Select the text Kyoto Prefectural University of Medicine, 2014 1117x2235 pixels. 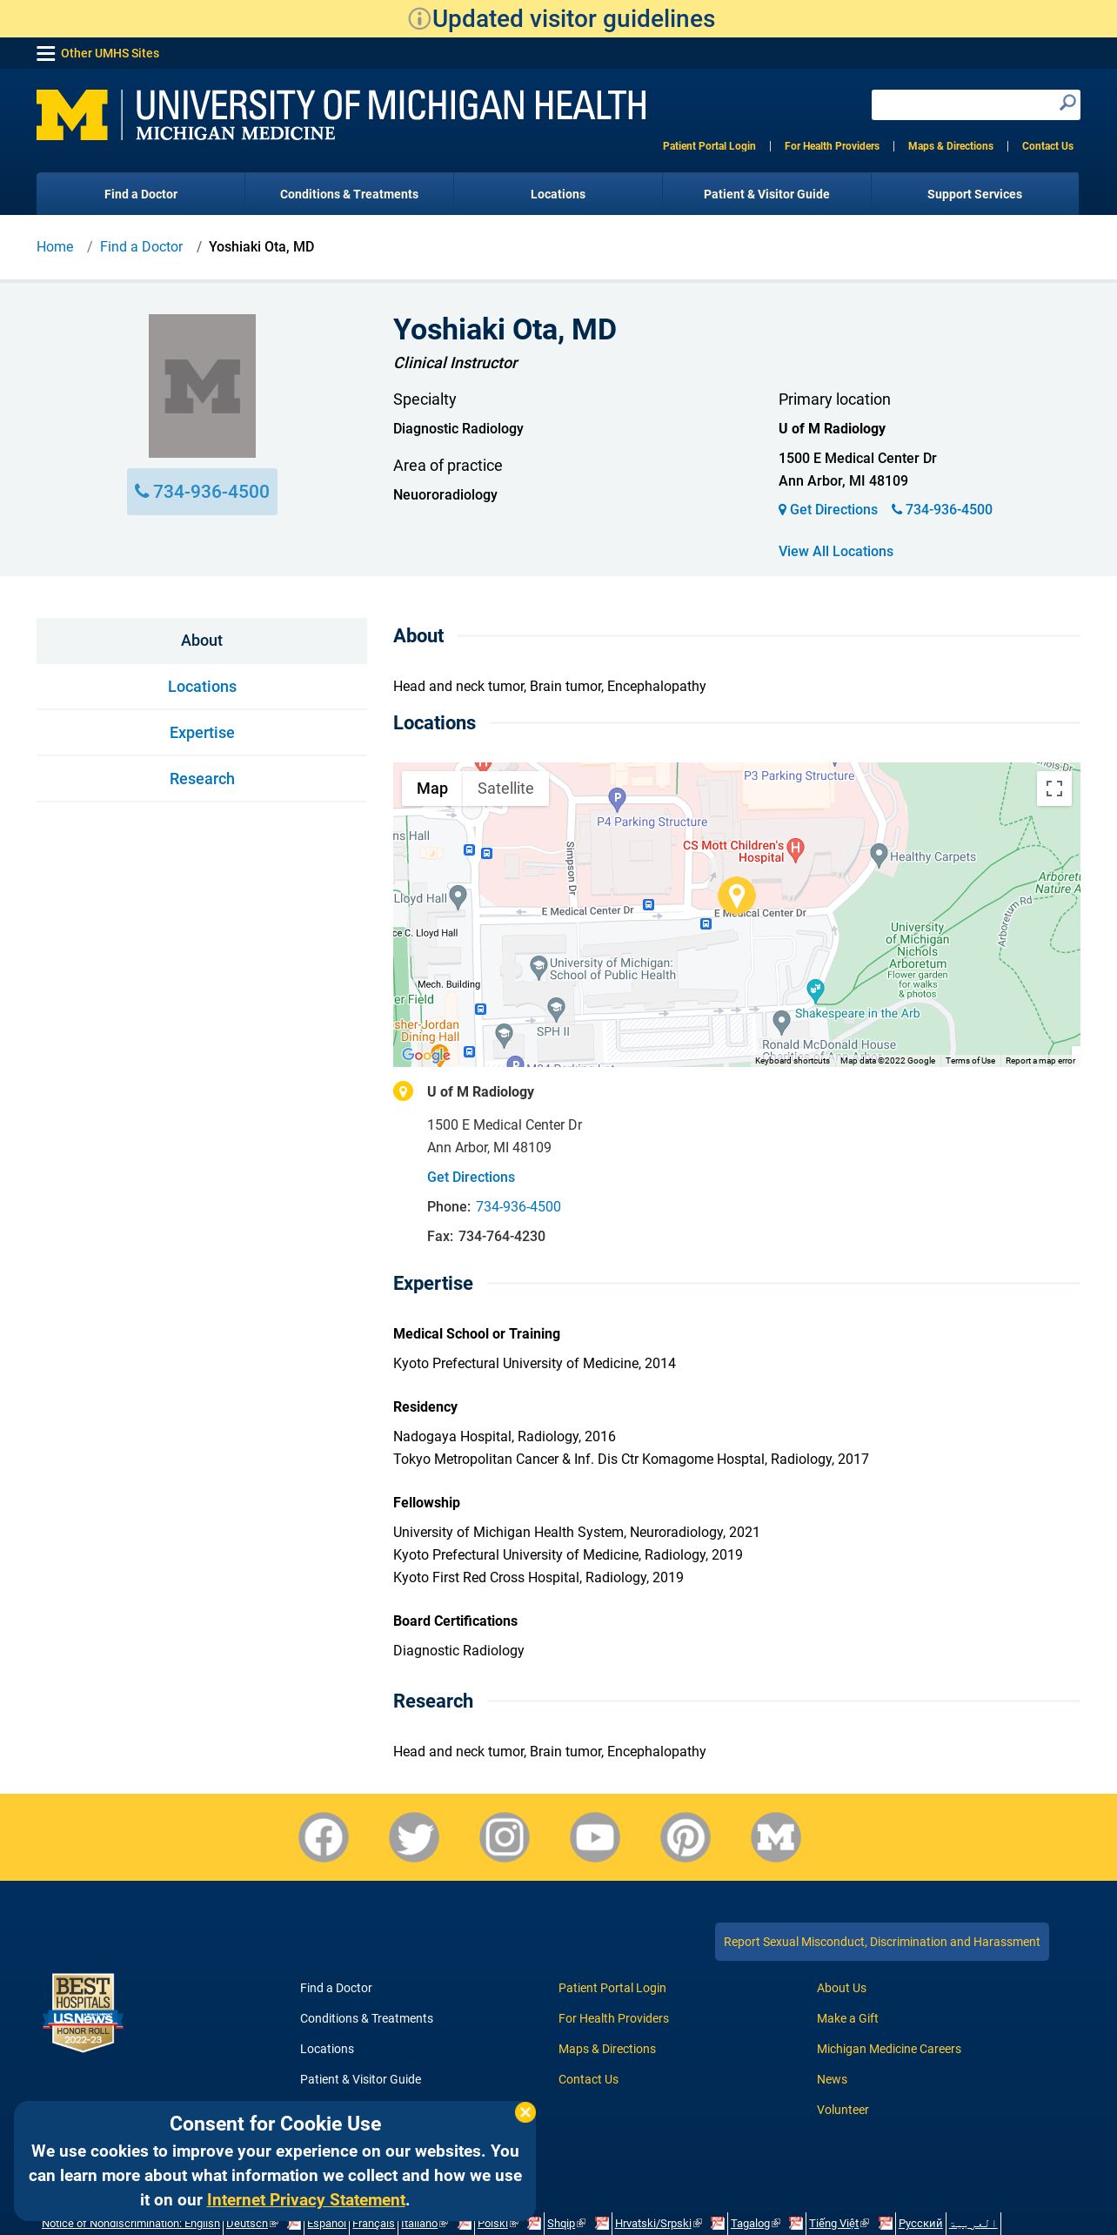tap(534, 1364)
